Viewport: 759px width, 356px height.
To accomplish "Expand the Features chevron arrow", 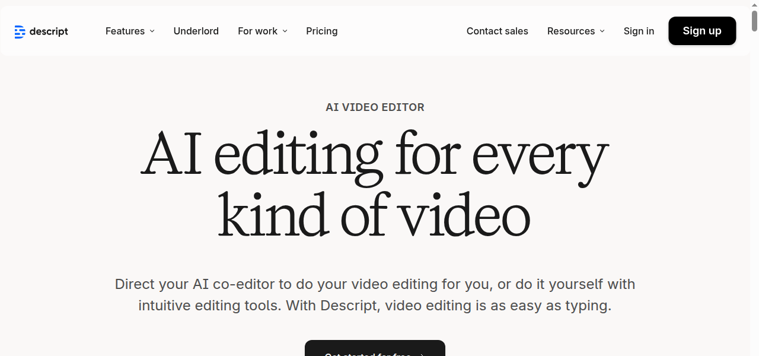I will pos(152,31).
